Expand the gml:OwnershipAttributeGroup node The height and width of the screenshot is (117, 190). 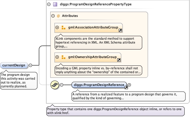pos(57,57)
